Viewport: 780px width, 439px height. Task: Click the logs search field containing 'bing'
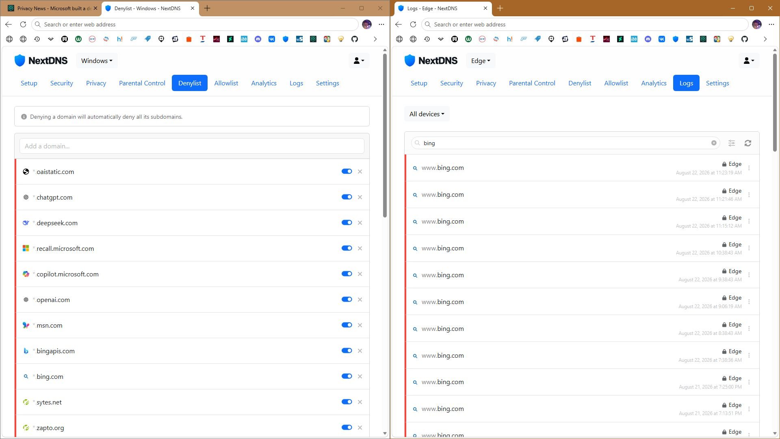565,143
